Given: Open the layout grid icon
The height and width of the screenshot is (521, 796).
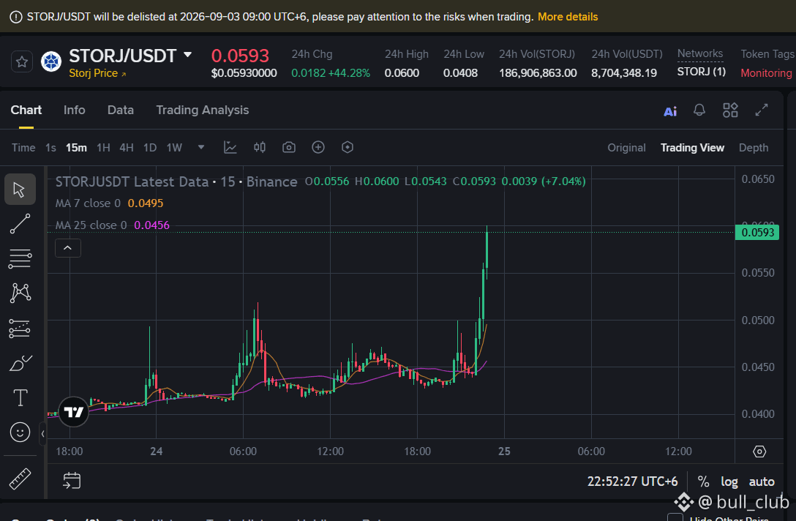Looking at the screenshot, I should 730,110.
